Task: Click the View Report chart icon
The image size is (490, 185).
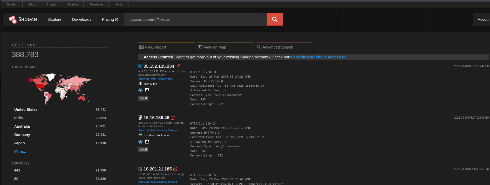Action: tap(141, 47)
